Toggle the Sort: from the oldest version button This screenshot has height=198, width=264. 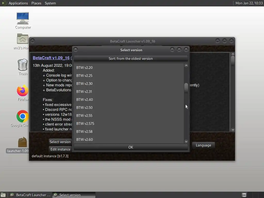click(131, 59)
